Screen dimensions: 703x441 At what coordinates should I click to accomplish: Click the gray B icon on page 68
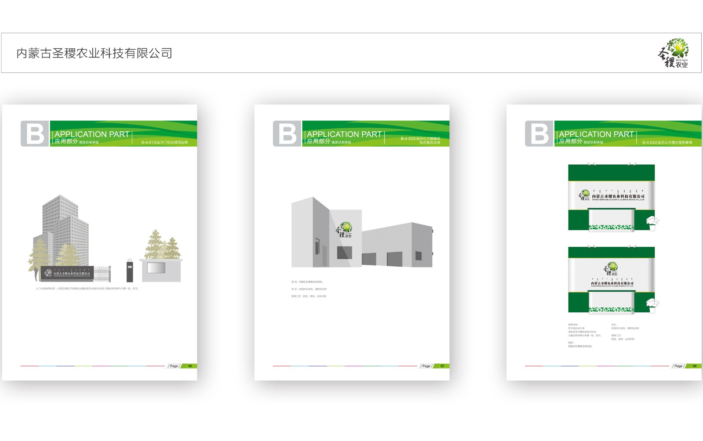(540, 134)
